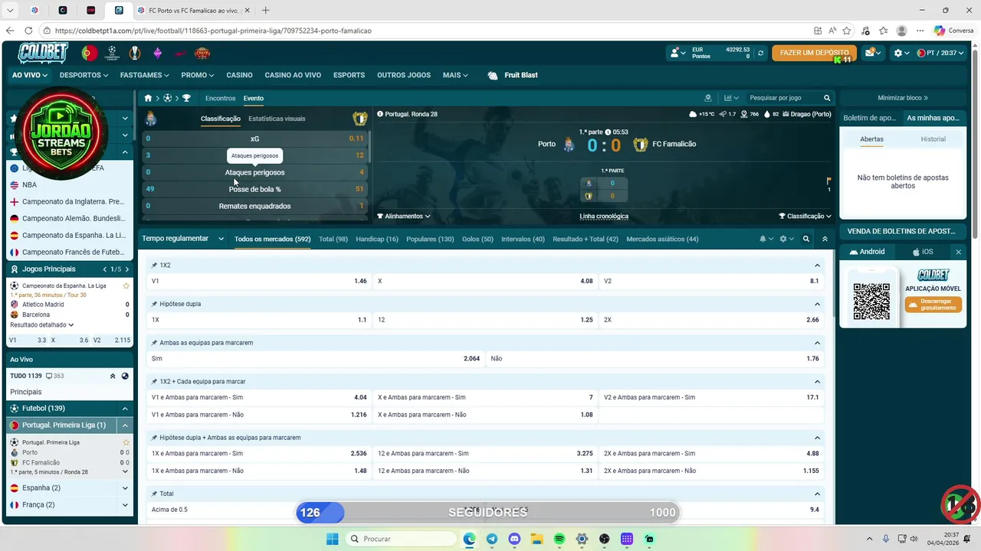The width and height of the screenshot is (981, 551).
Task: Open the Coldbet logo home link
Action: 44,53
